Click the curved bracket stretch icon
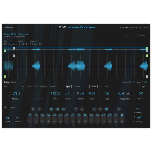152x152 pixels. [94, 109]
